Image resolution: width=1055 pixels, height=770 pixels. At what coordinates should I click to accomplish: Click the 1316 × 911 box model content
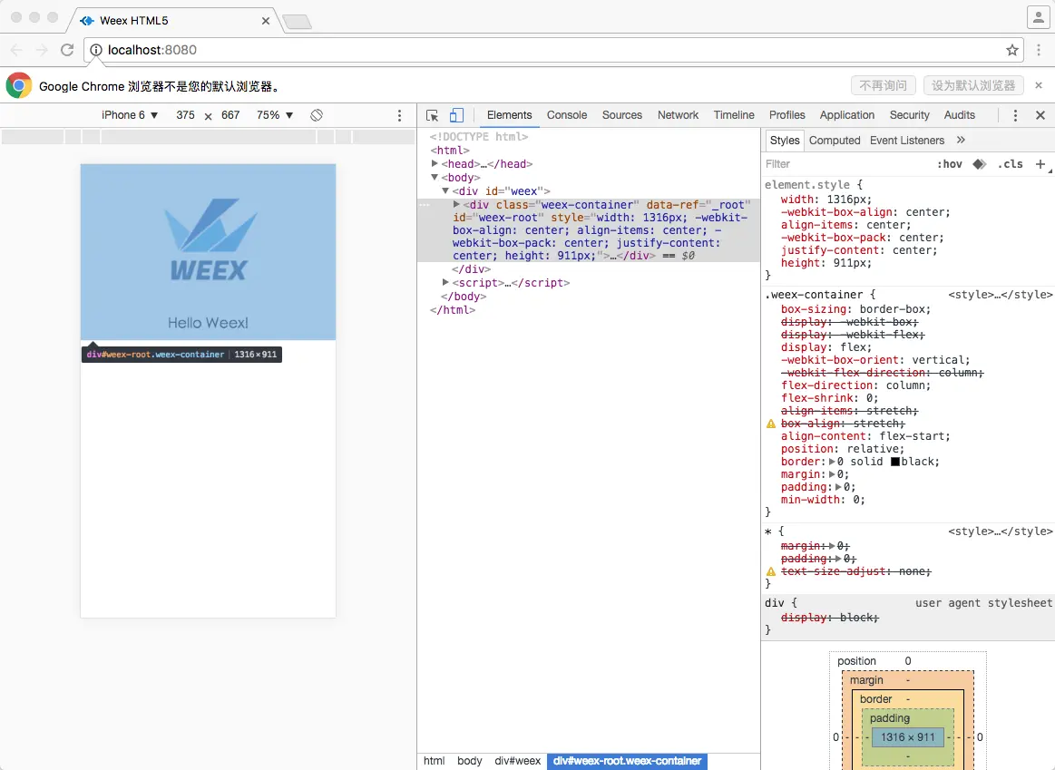point(908,737)
